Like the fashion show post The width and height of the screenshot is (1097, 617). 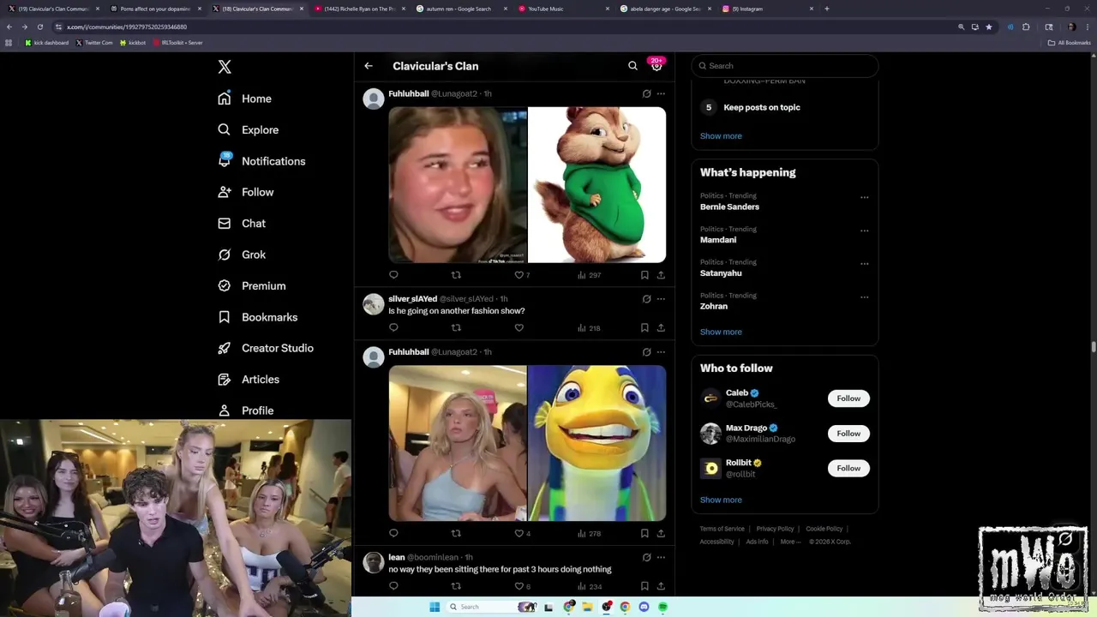519,327
